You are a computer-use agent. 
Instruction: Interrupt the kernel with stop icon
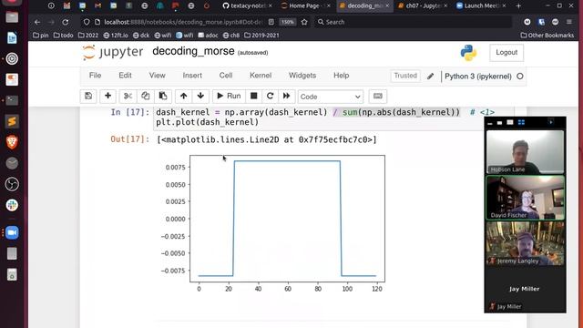253,96
